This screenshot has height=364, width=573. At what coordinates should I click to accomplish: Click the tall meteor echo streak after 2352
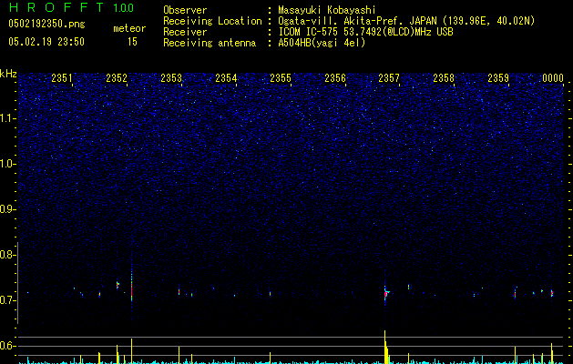click(x=131, y=285)
